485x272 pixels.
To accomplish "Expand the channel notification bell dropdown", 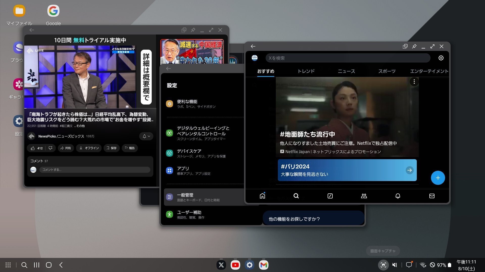I will (x=146, y=136).
